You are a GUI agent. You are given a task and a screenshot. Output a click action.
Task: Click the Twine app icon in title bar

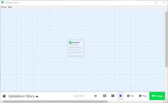point(3,3)
